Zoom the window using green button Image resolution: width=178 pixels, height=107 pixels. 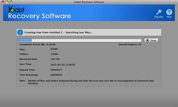pyautogui.click(x=11, y=2)
